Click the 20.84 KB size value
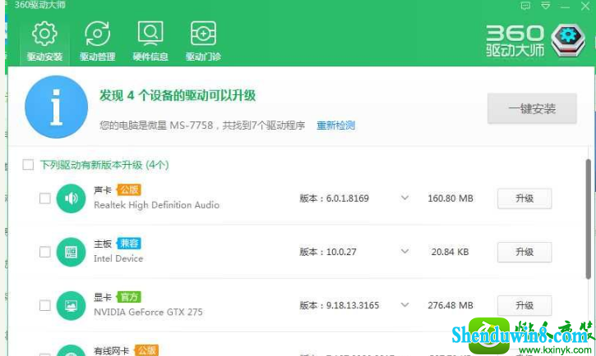 [450, 252]
